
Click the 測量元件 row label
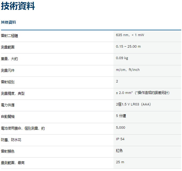[8, 70]
